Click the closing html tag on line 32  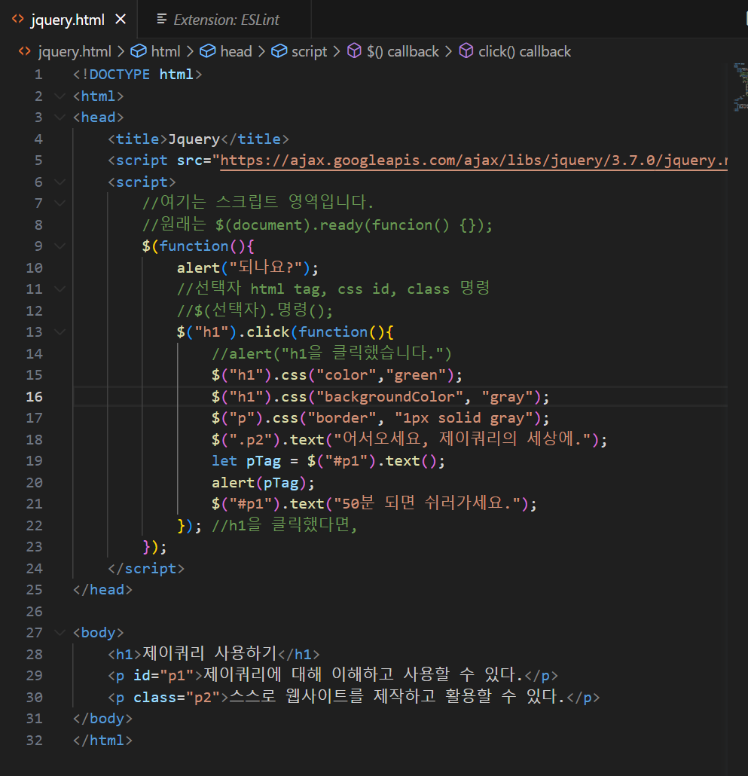coord(102,741)
